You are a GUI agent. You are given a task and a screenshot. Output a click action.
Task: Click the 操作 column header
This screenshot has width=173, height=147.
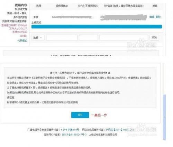(x=155, y=6)
